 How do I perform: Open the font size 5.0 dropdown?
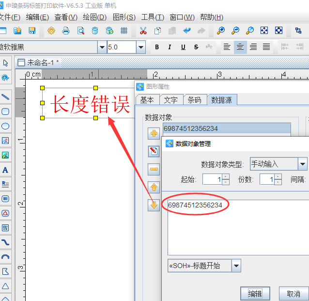point(141,47)
